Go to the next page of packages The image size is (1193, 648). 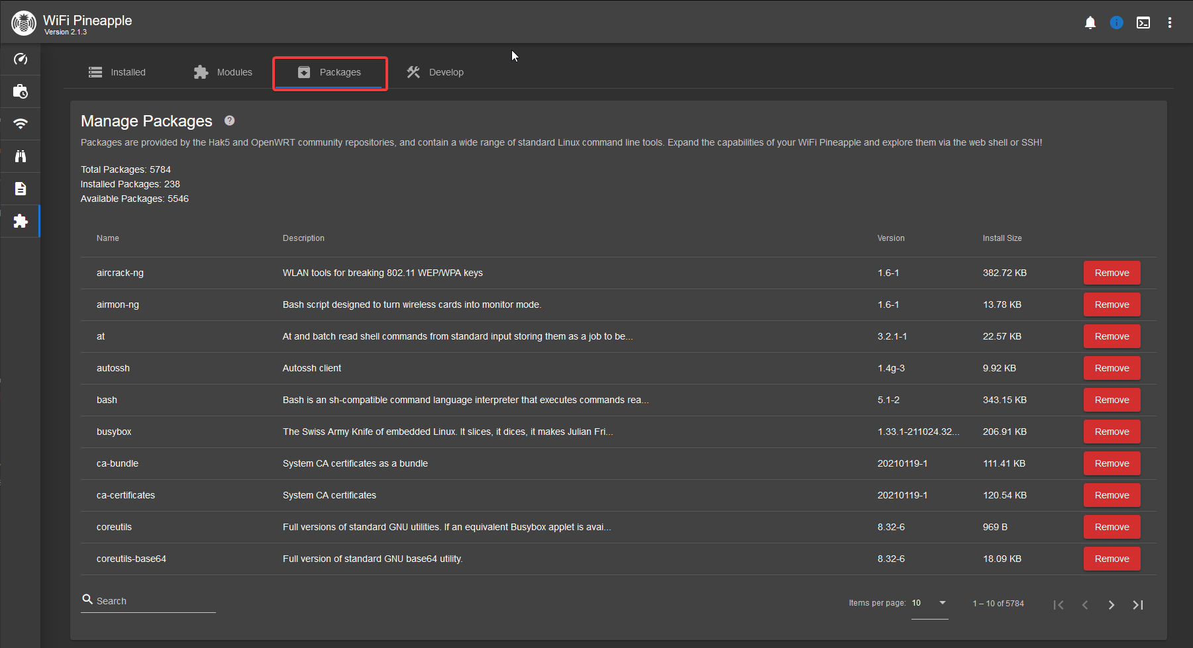pyautogui.click(x=1112, y=605)
